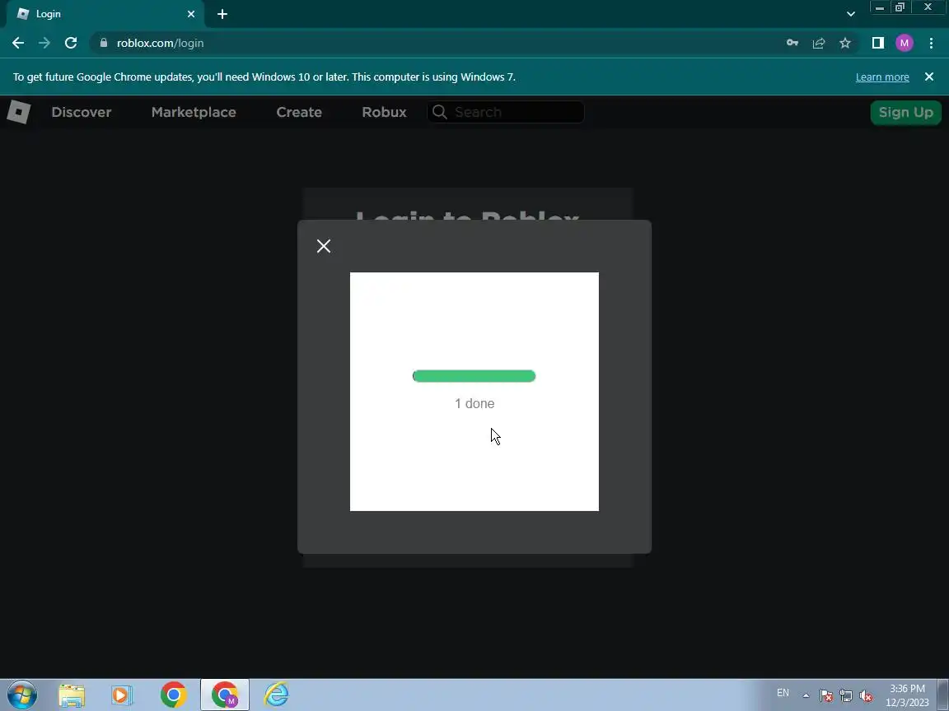View site info via the lock icon
The image size is (949, 711).
click(x=104, y=43)
